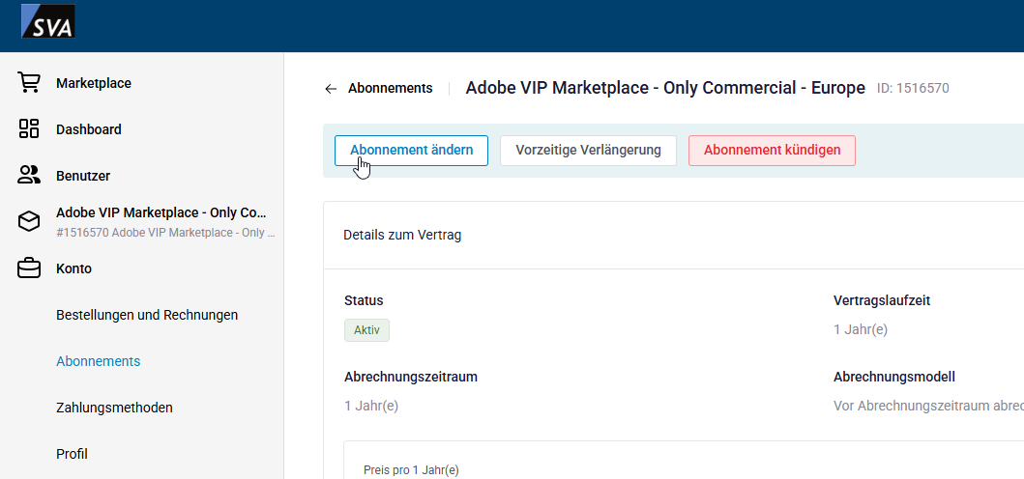The image size is (1024, 479).
Task: Click the Benutzer people icon
Action: (29, 176)
